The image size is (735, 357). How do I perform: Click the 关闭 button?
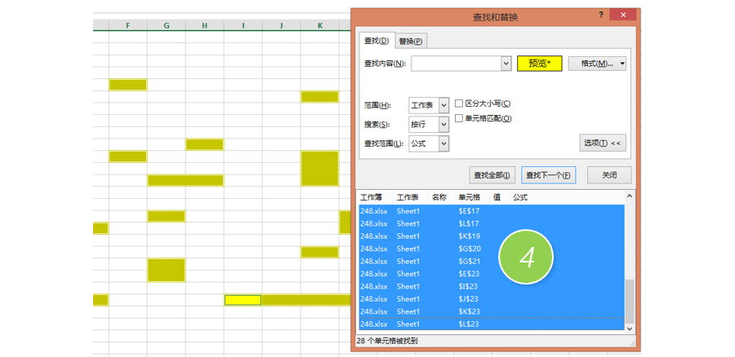point(609,175)
